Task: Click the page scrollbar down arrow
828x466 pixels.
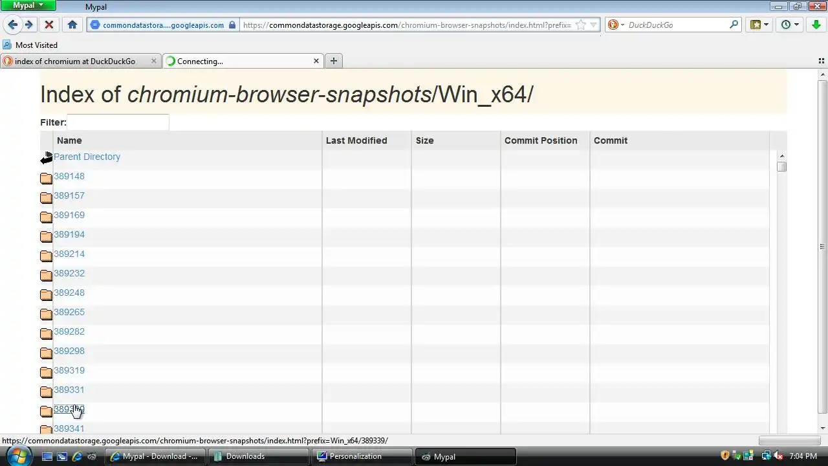Action: 822,428
